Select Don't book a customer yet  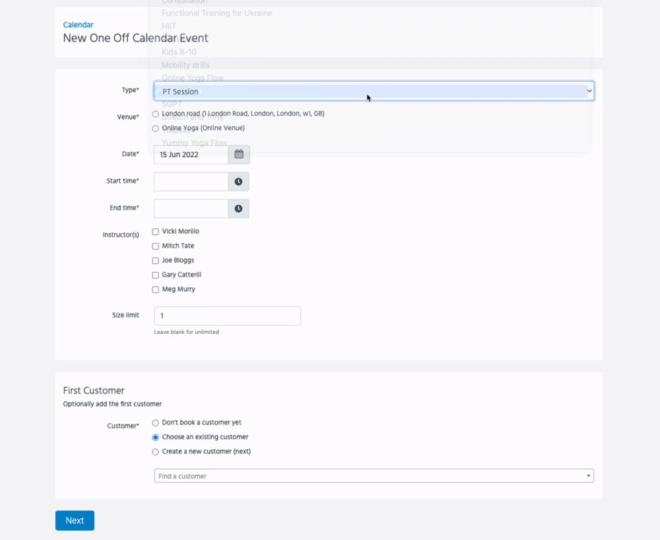point(156,423)
